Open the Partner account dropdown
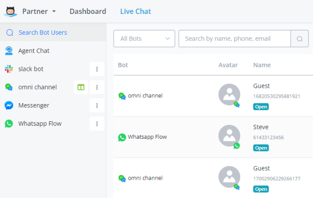 pyautogui.click(x=39, y=11)
